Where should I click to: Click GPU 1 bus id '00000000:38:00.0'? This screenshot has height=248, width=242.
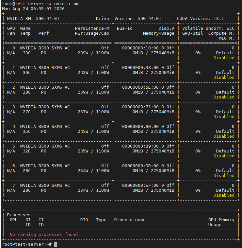coord(143,67)
